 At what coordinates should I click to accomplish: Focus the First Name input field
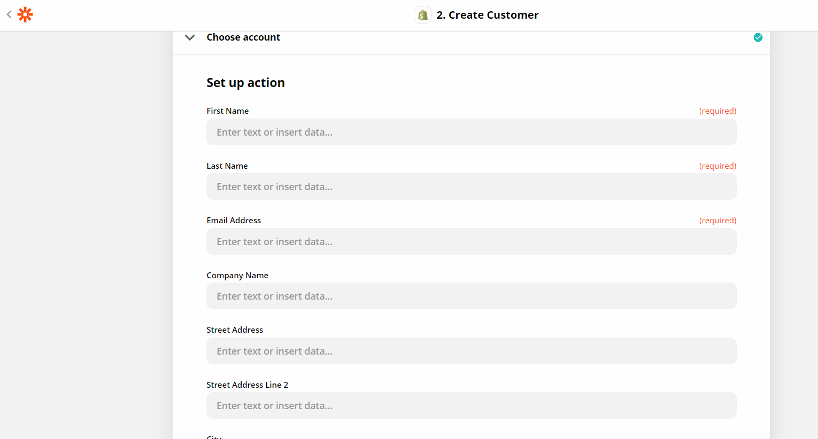pyautogui.click(x=471, y=132)
